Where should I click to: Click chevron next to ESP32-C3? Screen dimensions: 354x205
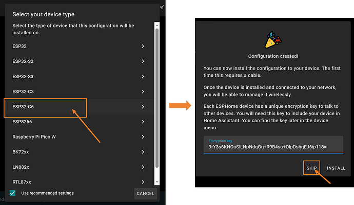click(x=143, y=92)
